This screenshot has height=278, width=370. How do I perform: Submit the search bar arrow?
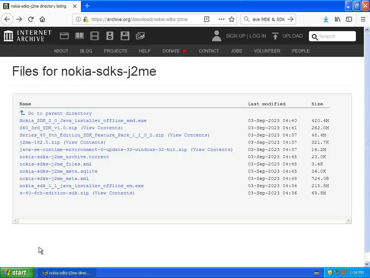click(291, 20)
